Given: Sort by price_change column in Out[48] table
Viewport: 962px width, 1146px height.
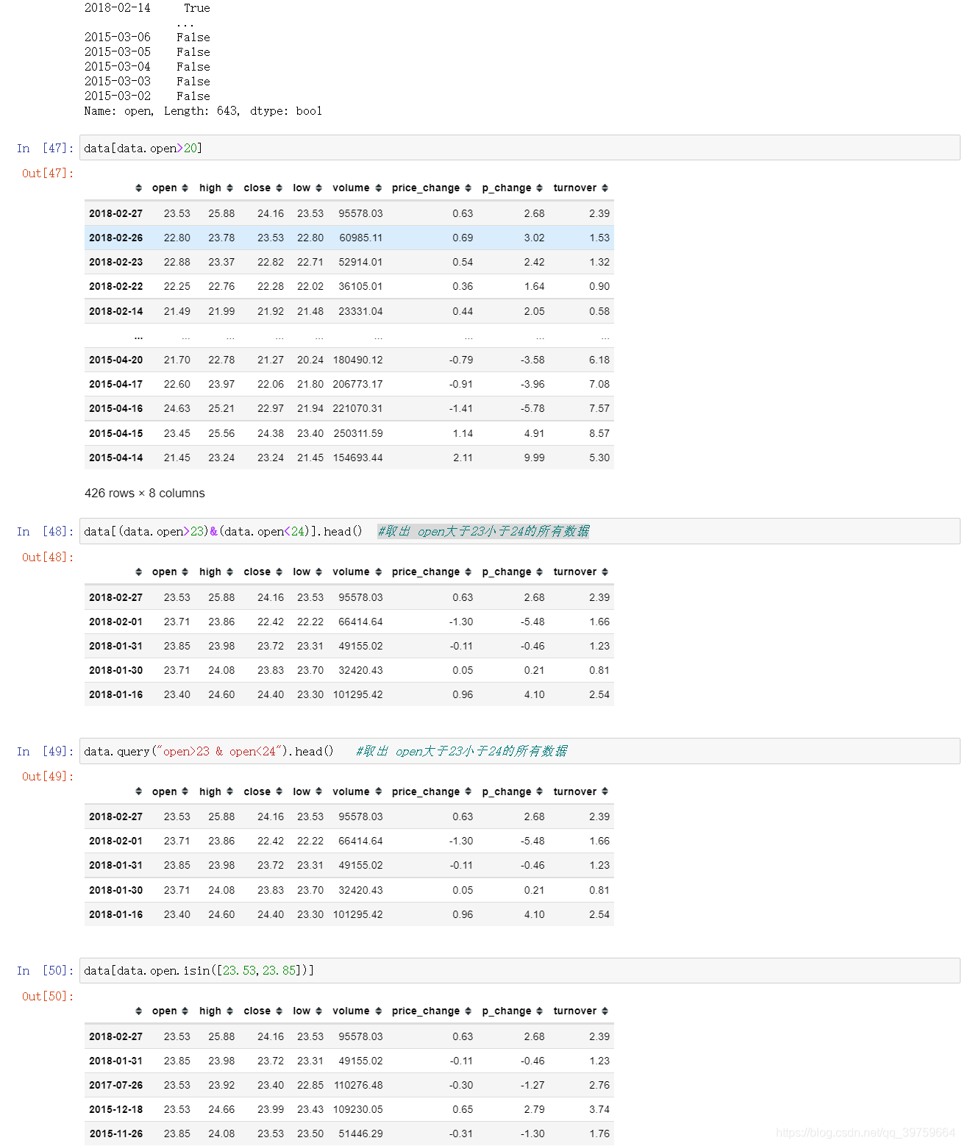Looking at the screenshot, I should coord(468,572).
